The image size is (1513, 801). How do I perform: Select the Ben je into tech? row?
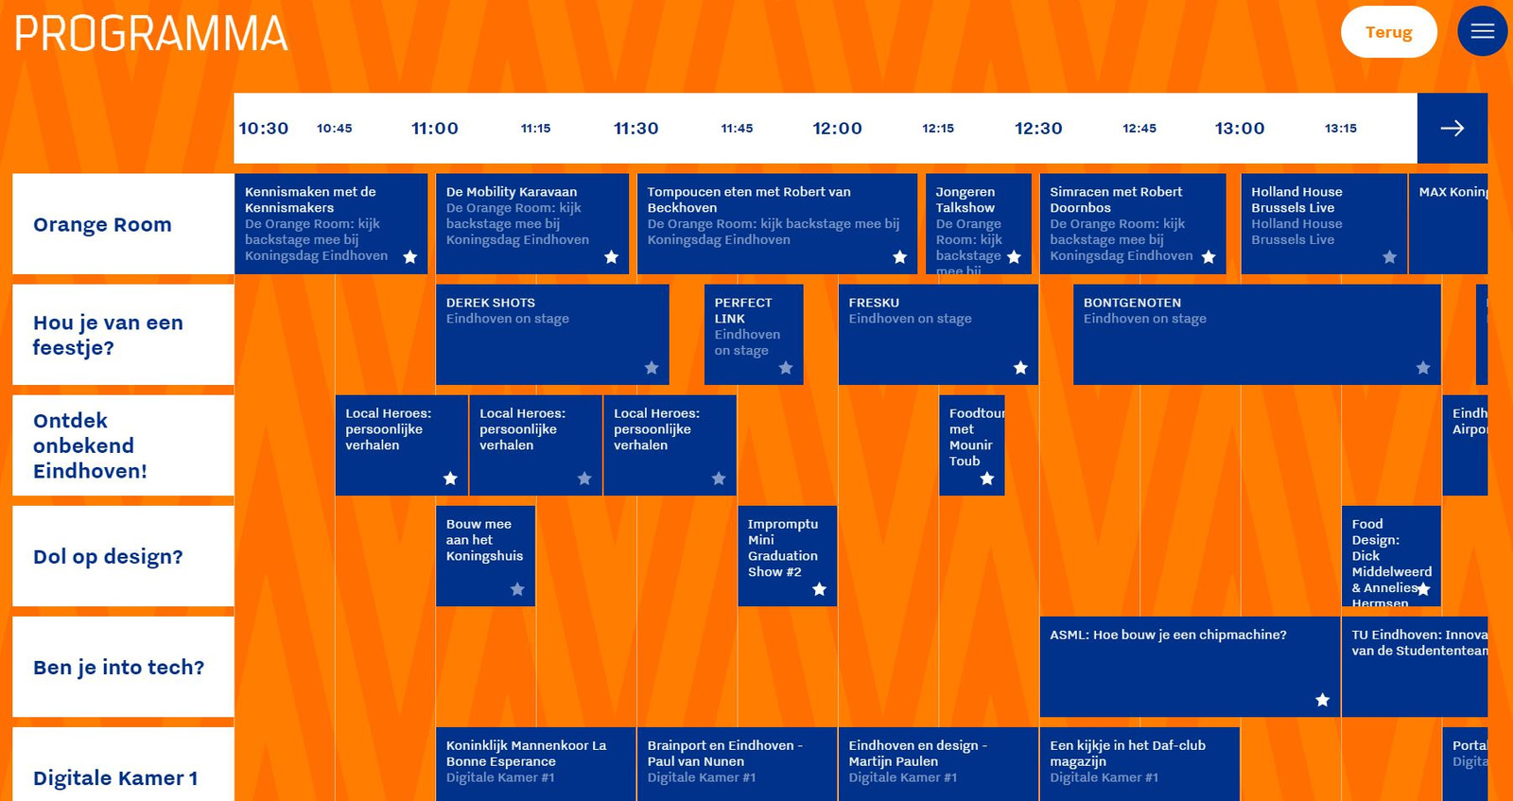point(118,667)
